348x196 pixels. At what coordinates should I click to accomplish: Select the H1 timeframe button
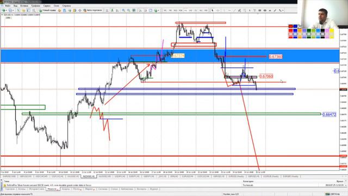[186, 10]
